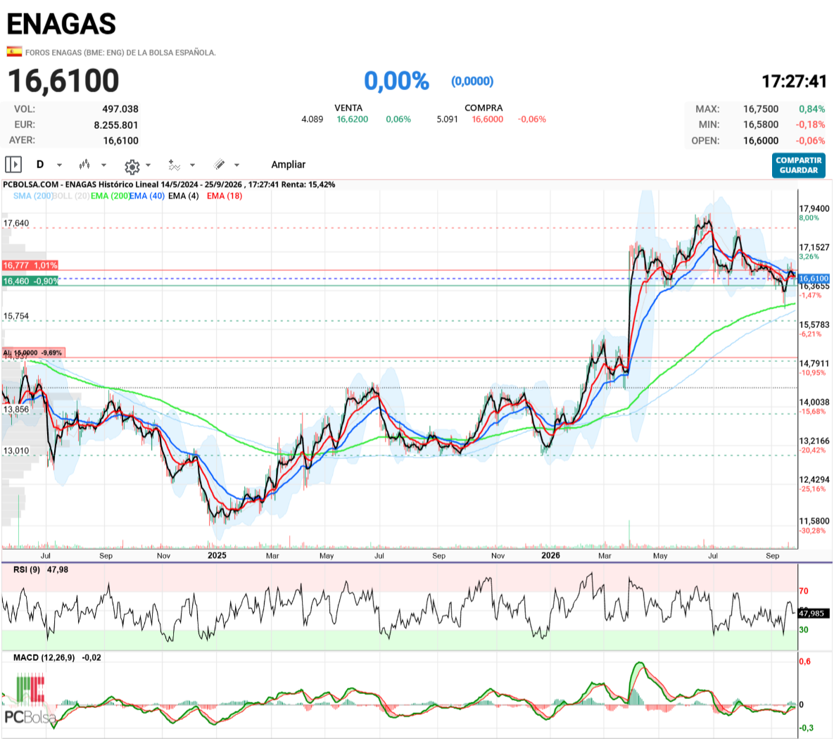Toggle the EMA (18) indicator label

(x=225, y=196)
